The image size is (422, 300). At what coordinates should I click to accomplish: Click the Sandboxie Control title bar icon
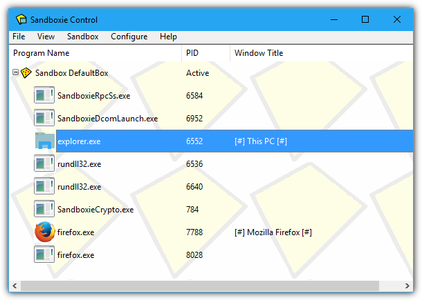click(21, 19)
